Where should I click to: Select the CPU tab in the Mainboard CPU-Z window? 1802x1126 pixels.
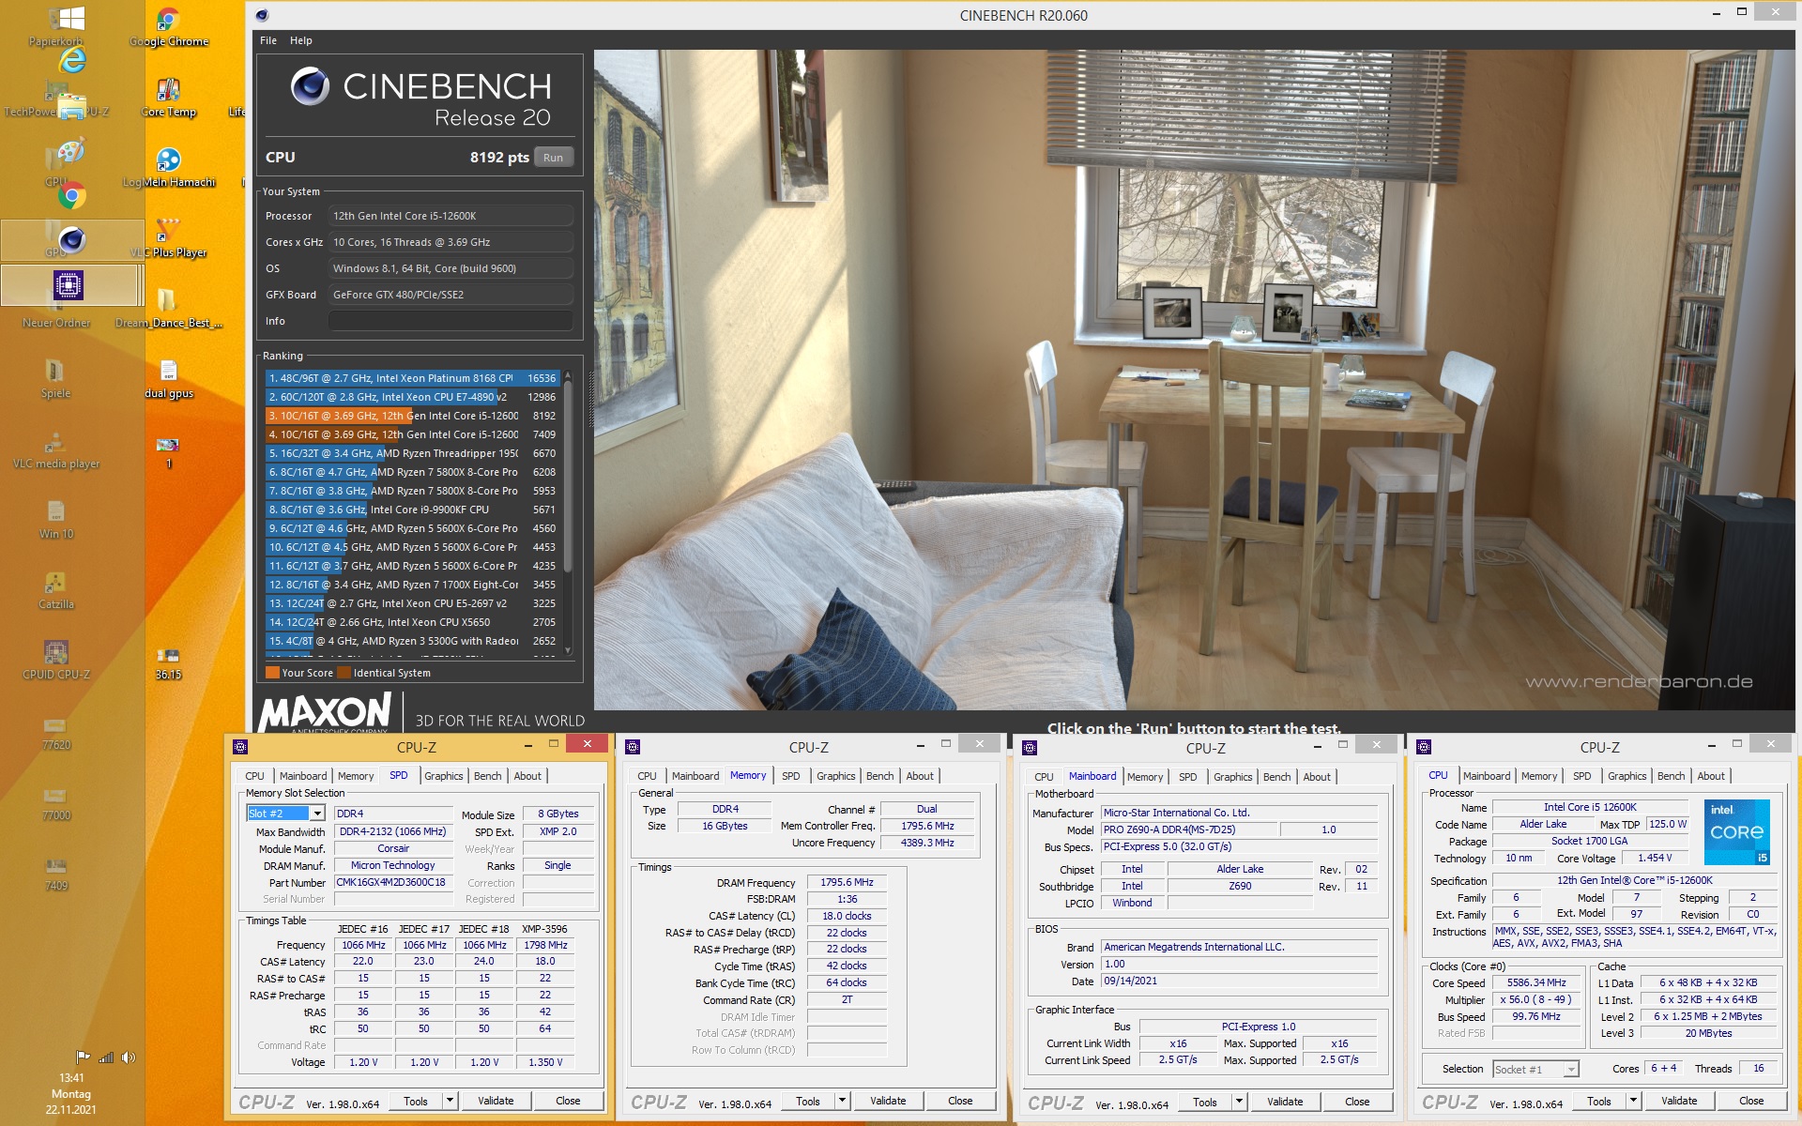point(1044,777)
